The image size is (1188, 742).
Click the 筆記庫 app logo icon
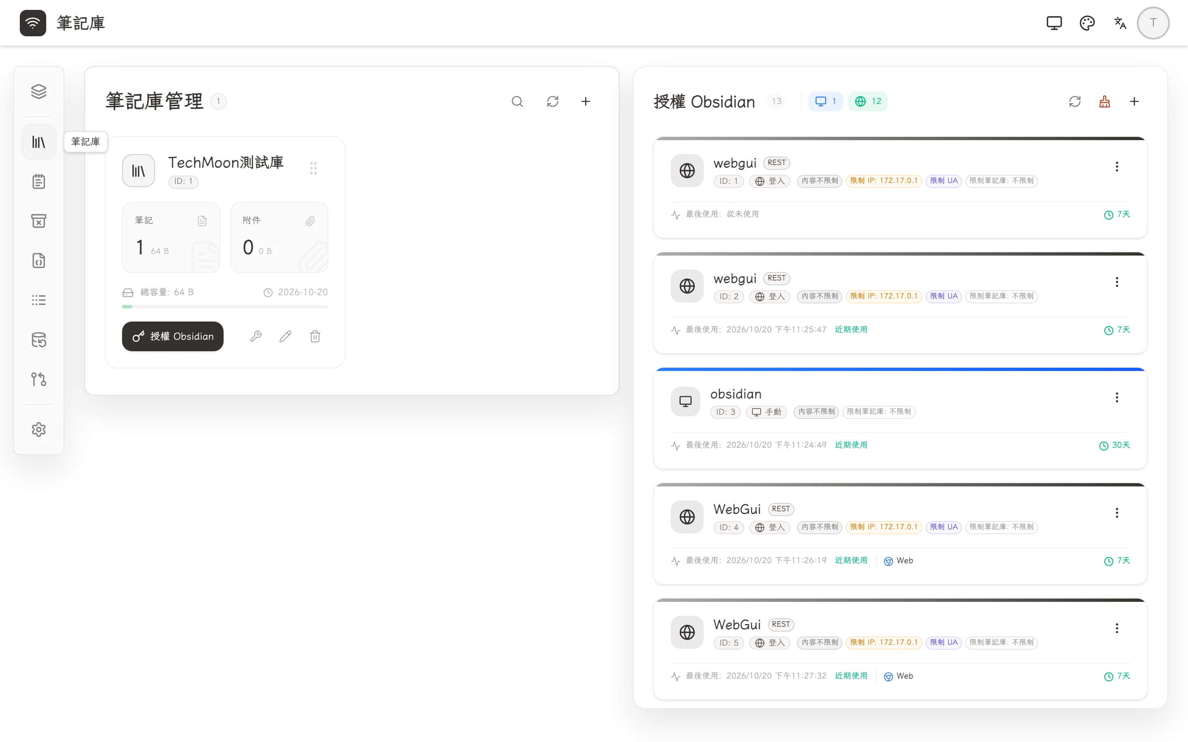tap(33, 23)
